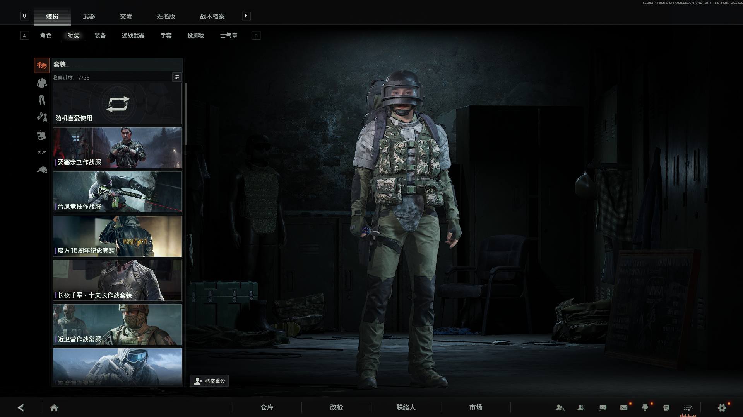Select the 魔方15周年纪念套装 outfit

point(117,236)
